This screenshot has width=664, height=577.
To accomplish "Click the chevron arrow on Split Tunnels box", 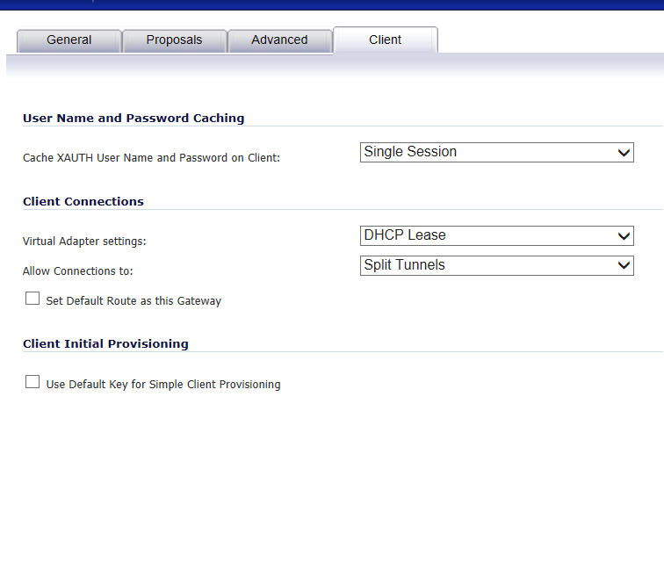I will coord(624,266).
